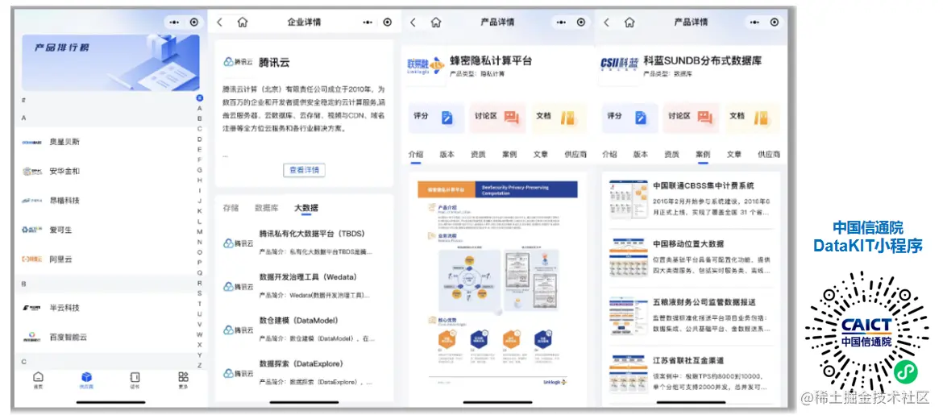The height and width of the screenshot is (419, 943).
Task: Open 数据开发治理工具 (Wedata) product
Action: point(304,286)
